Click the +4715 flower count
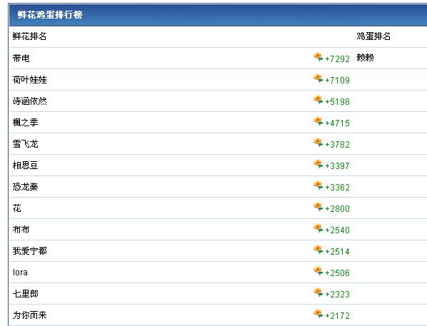This screenshot has height=326, width=427. 338,123
